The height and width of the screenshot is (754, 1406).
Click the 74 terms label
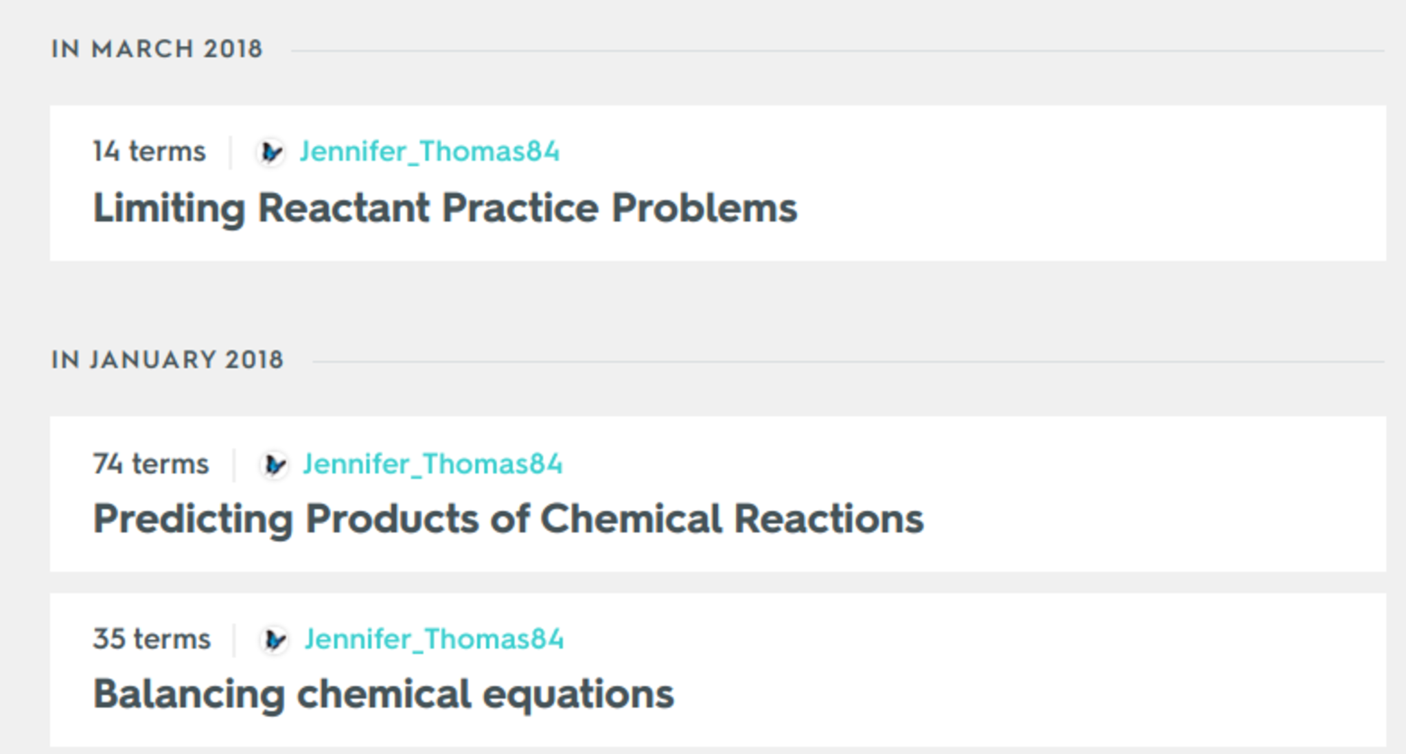[150, 464]
